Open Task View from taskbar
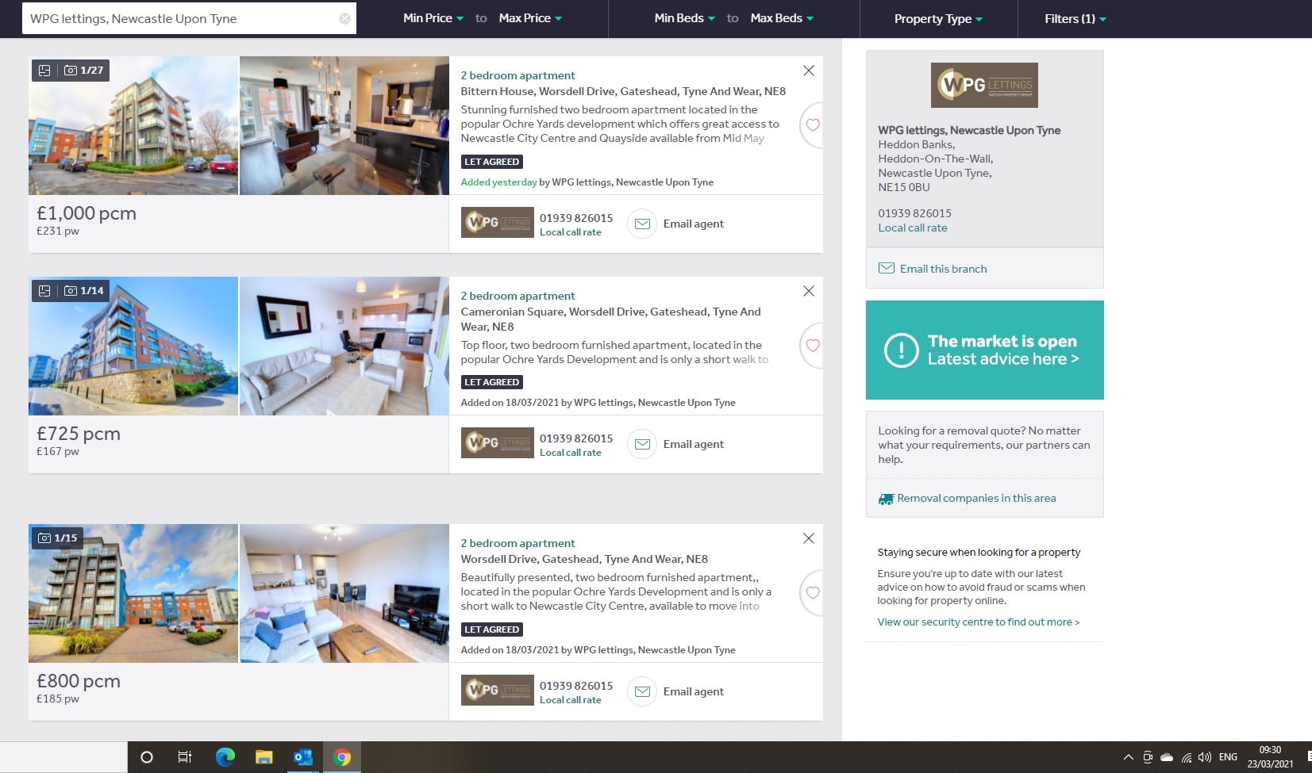Viewport: 1312px width, 773px height. pyautogui.click(x=185, y=757)
